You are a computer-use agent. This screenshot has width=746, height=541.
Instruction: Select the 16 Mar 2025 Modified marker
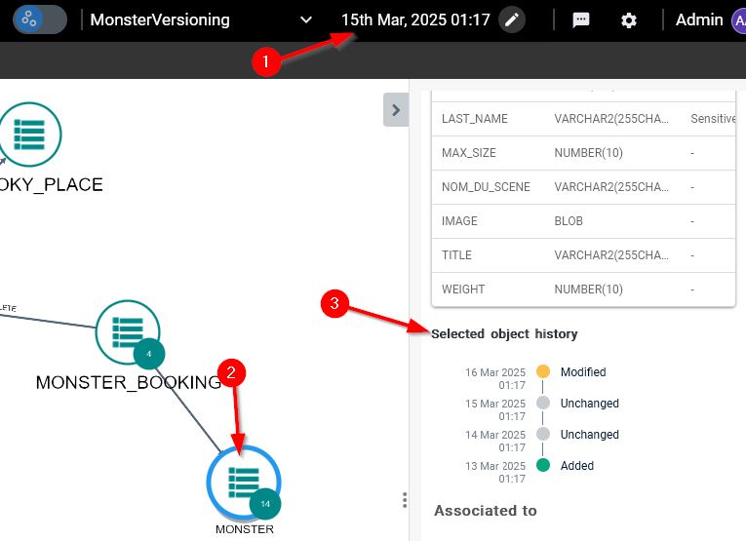[543, 371]
